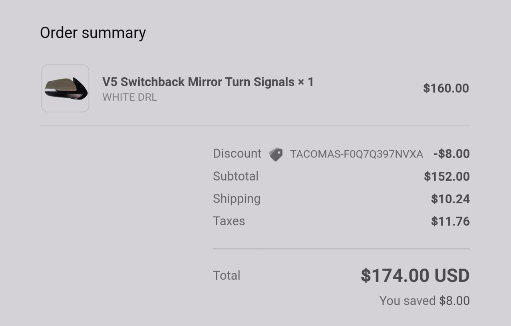Click the Discount label

tap(237, 153)
